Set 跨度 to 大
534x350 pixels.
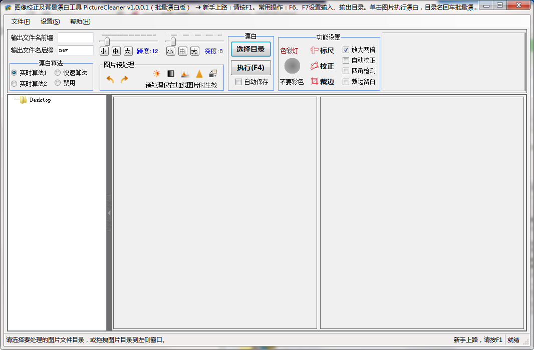(128, 51)
